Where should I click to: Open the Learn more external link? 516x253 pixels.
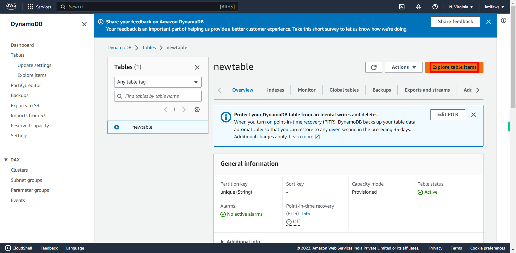click(x=304, y=137)
